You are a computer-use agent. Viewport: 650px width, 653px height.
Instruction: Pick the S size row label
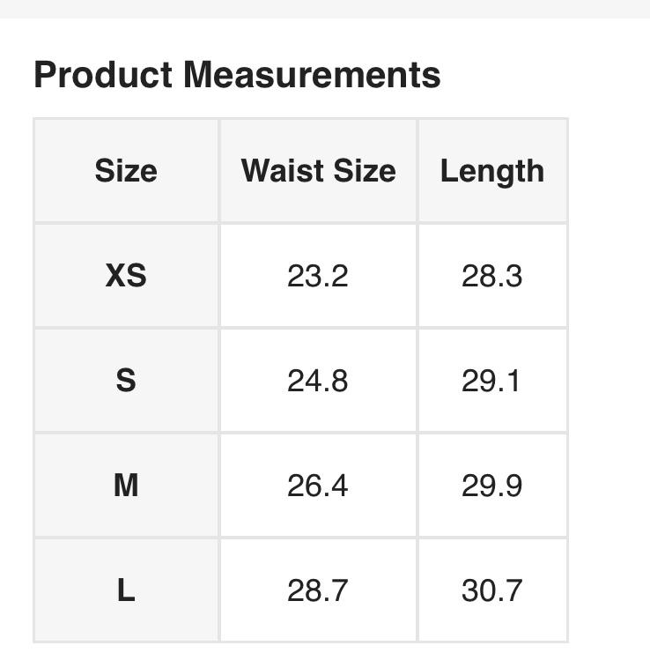click(x=126, y=381)
